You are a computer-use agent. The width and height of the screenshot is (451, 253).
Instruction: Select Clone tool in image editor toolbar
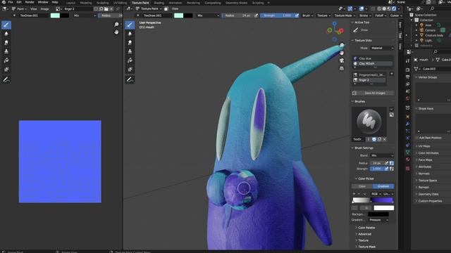point(6,51)
